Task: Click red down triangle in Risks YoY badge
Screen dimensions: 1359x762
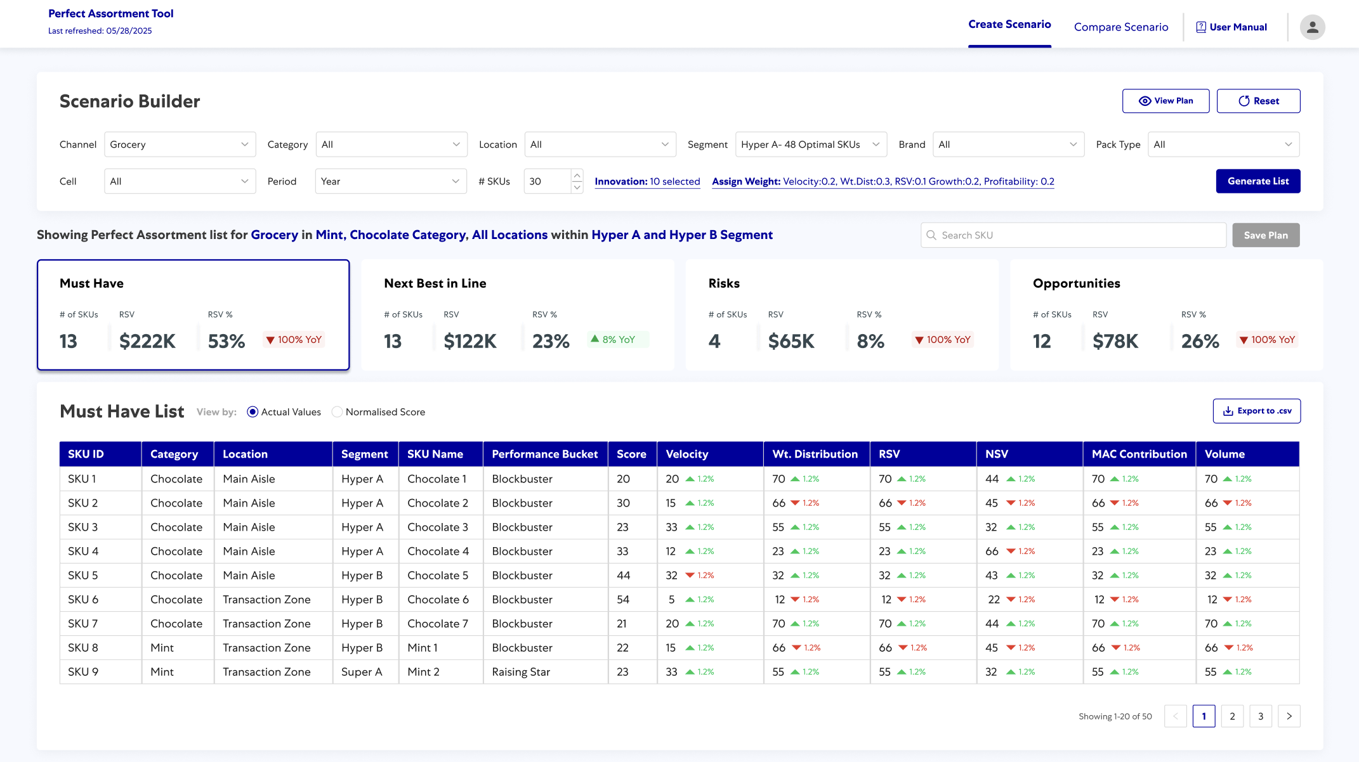Action: coord(919,340)
